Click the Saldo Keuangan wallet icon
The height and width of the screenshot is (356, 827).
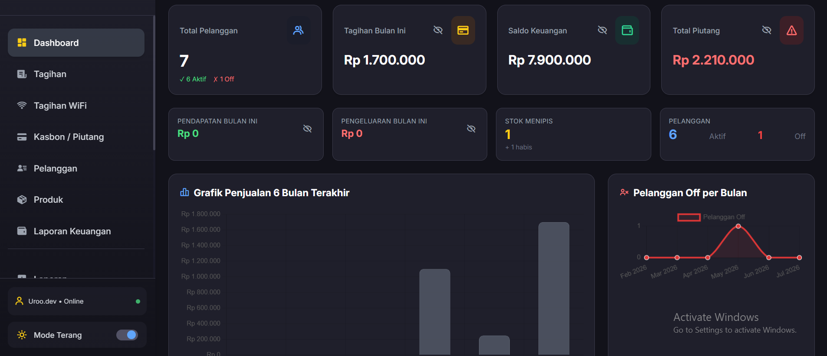[627, 30]
